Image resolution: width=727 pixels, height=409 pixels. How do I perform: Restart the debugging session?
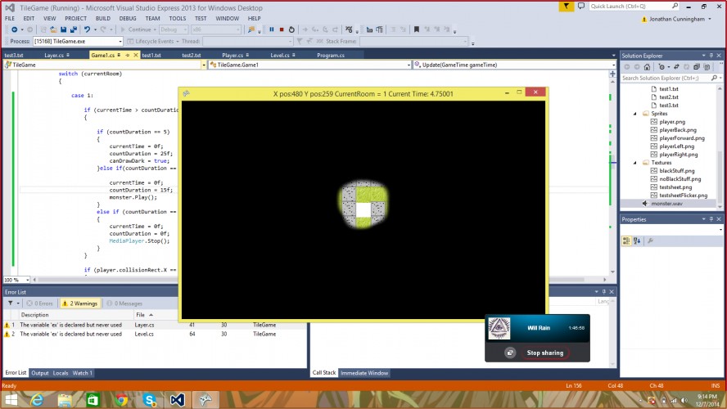pyautogui.click(x=291, y=29)
